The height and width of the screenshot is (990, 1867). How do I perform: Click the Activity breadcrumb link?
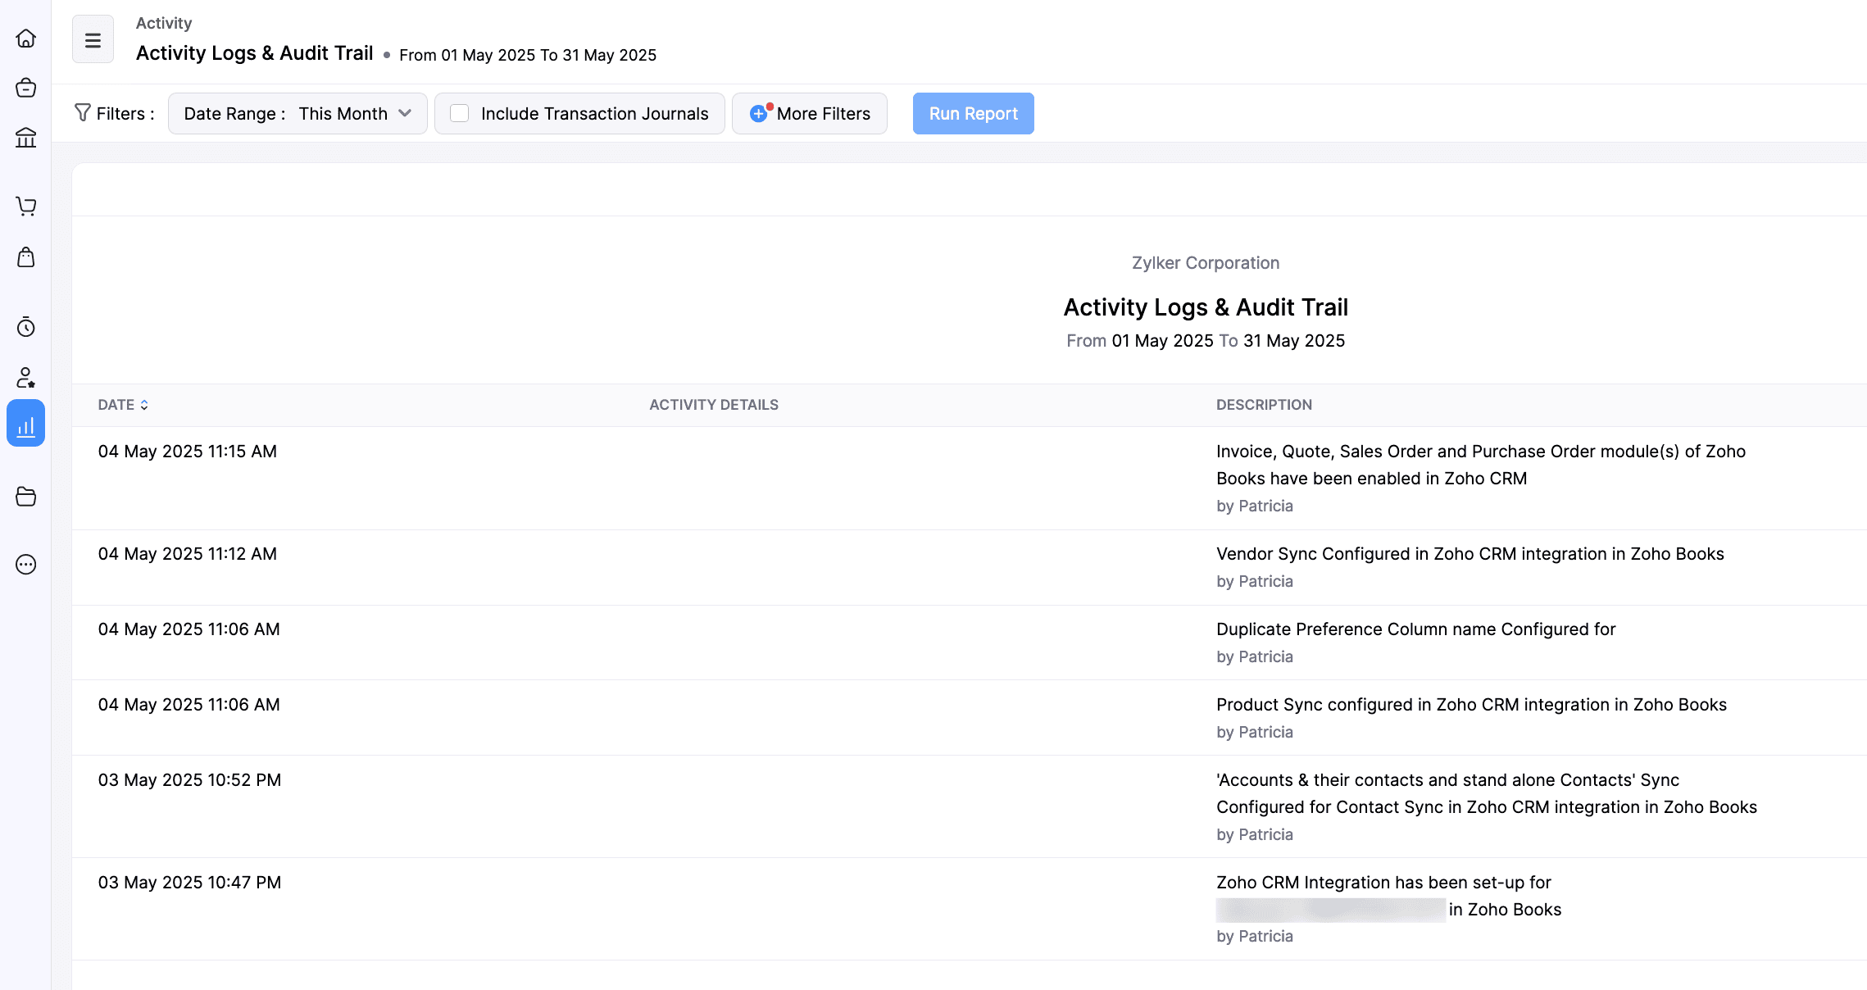pyautogui.click(x=164, y=23)
